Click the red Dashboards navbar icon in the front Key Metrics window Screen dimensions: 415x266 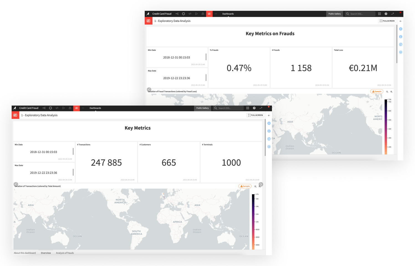click(x=77, y=108)
